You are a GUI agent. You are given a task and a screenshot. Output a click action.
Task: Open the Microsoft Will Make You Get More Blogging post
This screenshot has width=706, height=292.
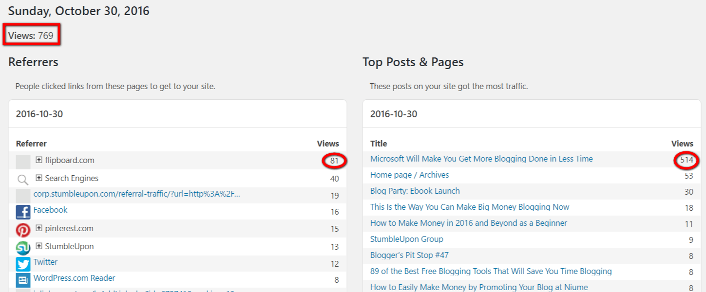tap(481, 159)
